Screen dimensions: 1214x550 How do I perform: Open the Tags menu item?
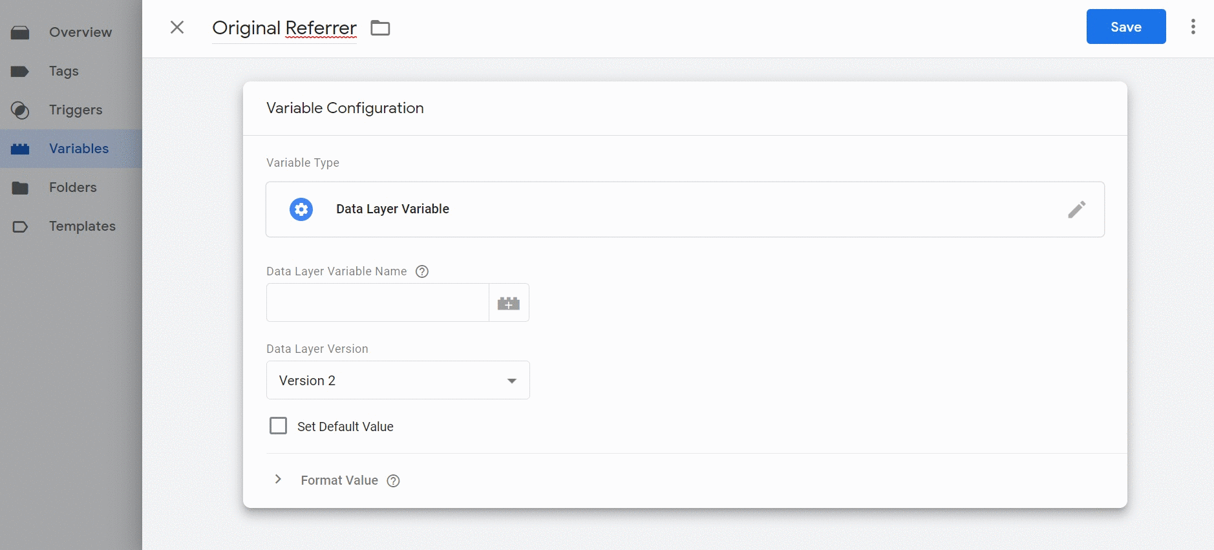(64, 71)
